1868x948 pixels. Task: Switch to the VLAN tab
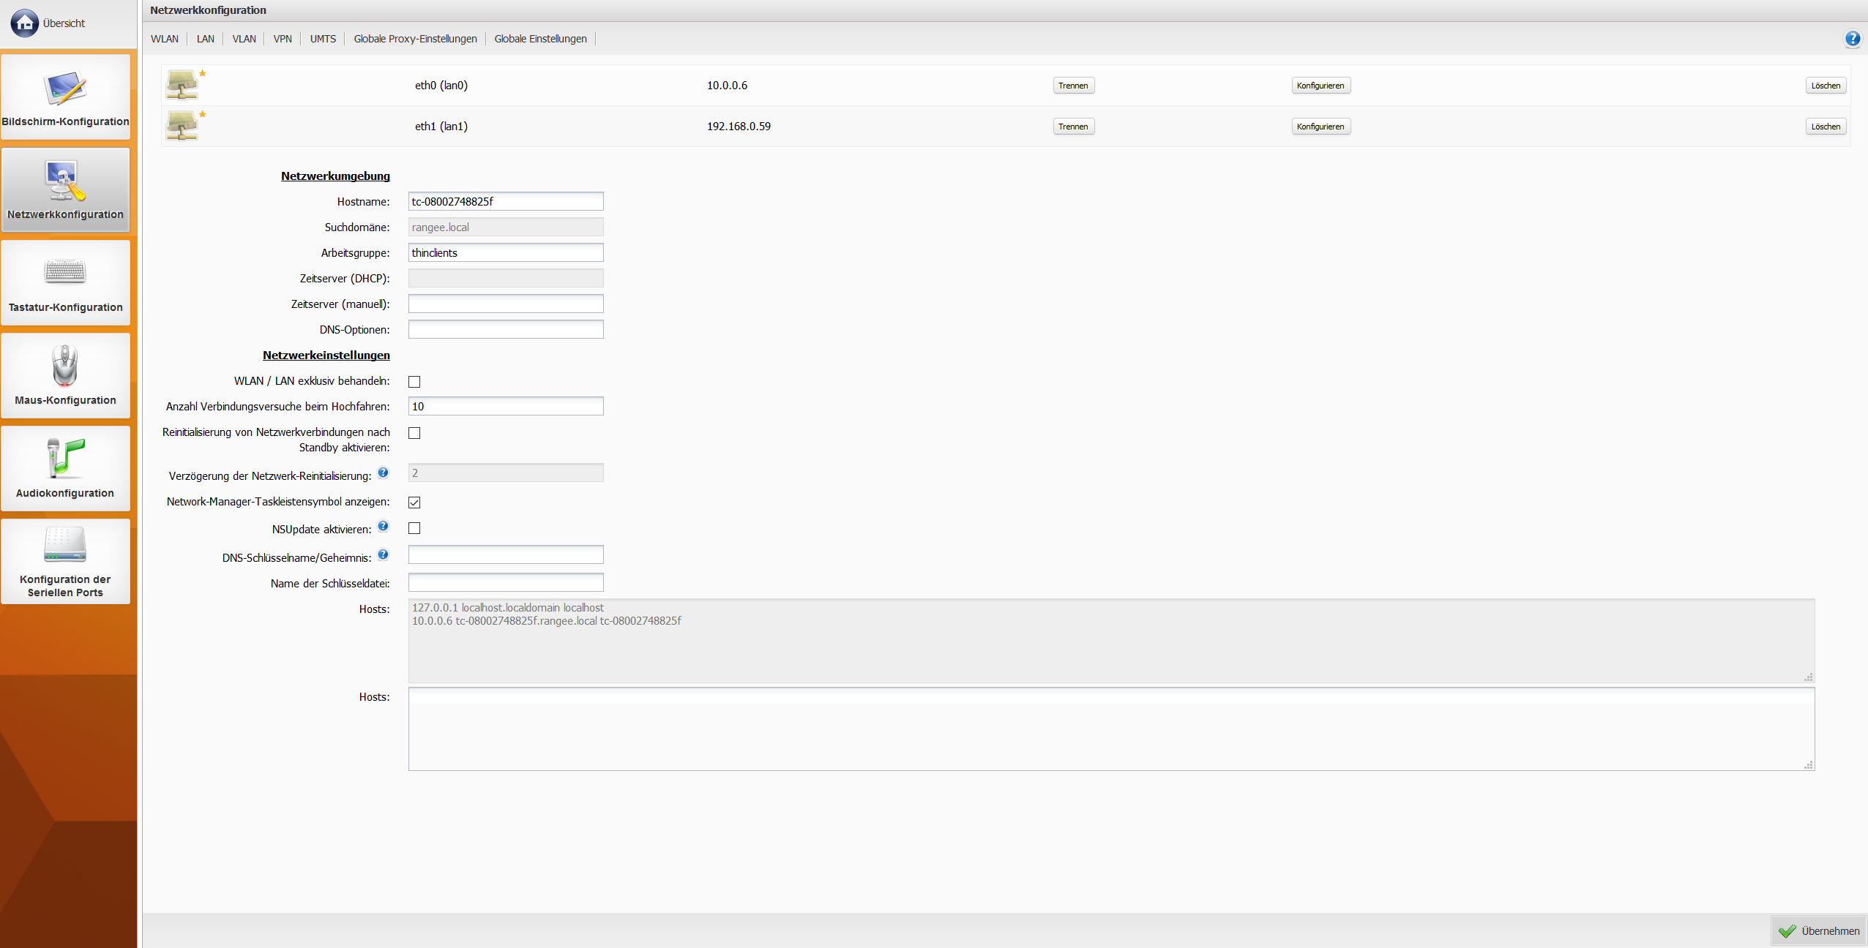click(244, 39)
